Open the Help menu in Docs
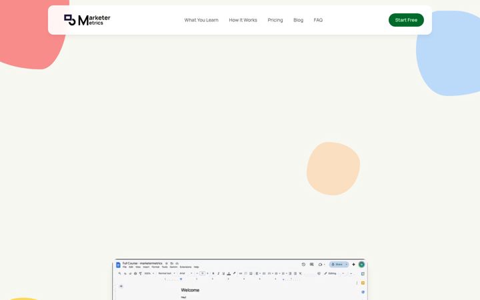Screen dimensions: 480x300 tap(196, 267)
